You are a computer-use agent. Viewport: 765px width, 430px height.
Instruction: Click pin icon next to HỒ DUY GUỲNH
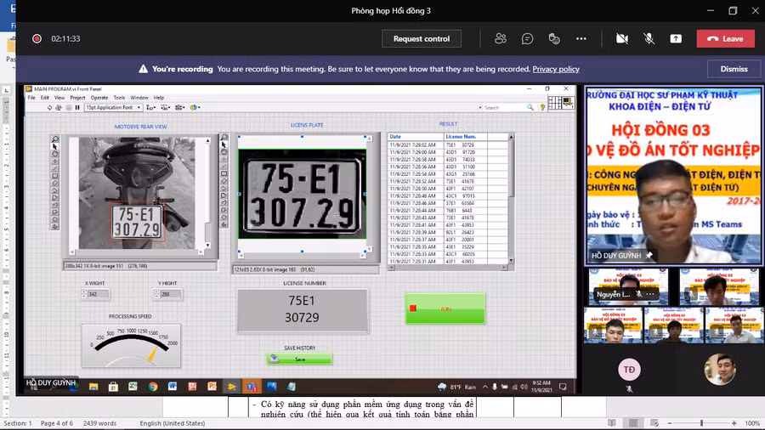649,255
